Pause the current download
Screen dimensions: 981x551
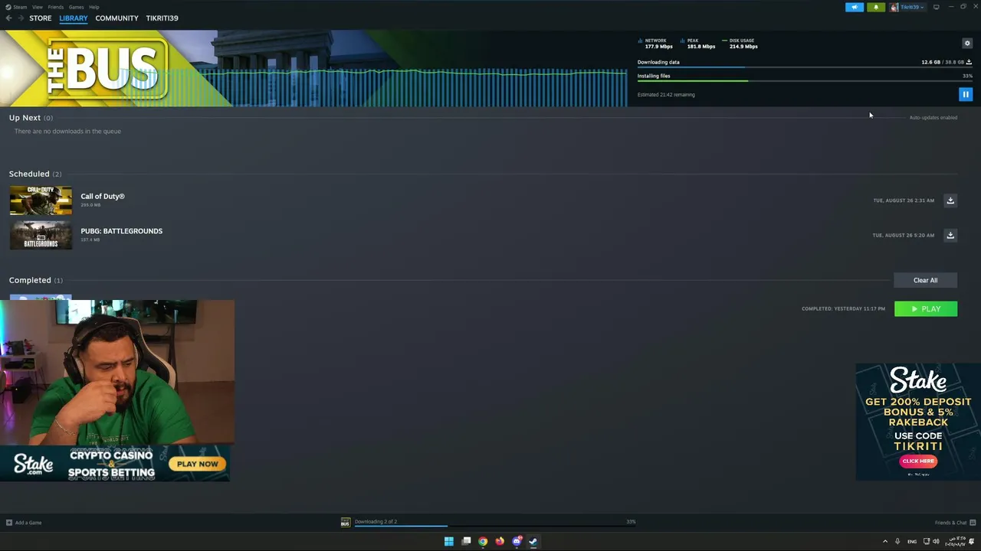click(x=965, y=94)
